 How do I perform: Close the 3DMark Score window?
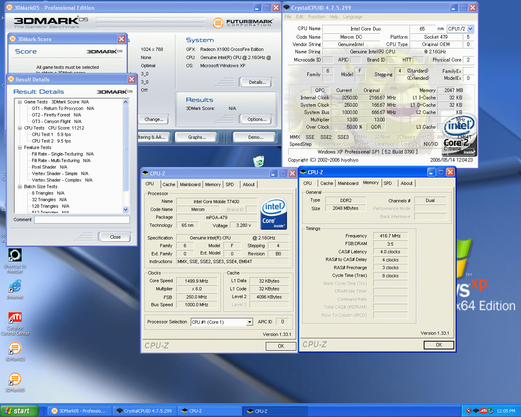tap(121, 39)
